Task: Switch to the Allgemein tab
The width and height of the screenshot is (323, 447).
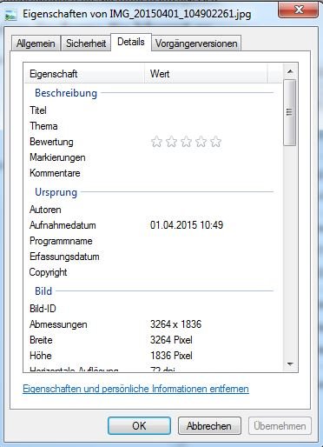Action: (36, 43)
